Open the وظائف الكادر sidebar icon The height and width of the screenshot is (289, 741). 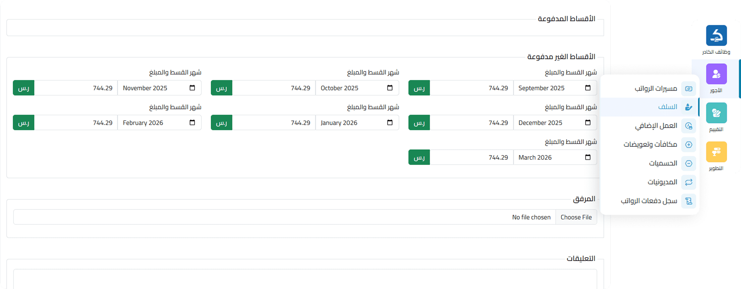[716, 36]
